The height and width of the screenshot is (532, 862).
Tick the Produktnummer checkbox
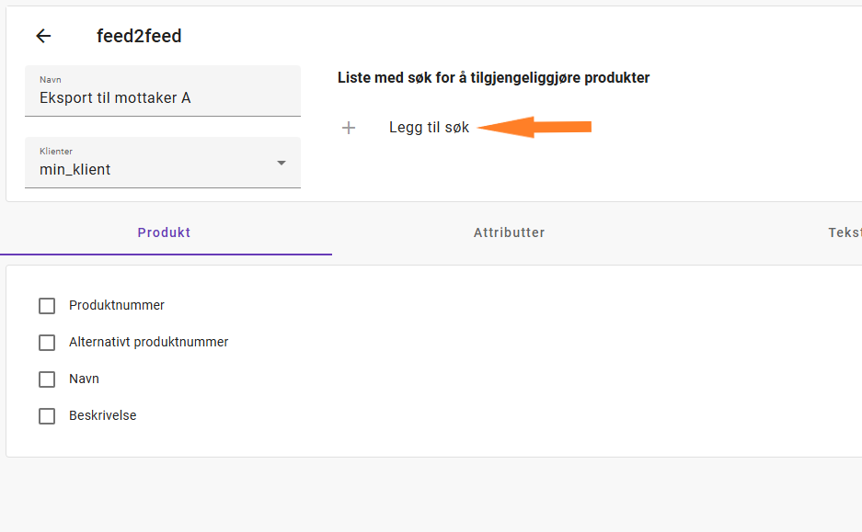click(47, 306)
